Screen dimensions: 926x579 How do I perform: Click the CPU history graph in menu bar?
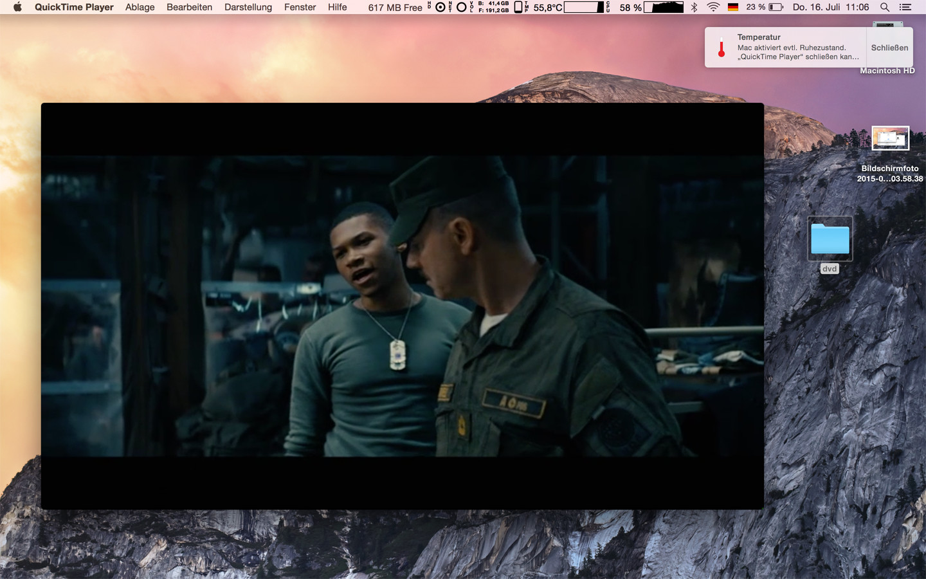pyautogui.click(x=664, y=7)
